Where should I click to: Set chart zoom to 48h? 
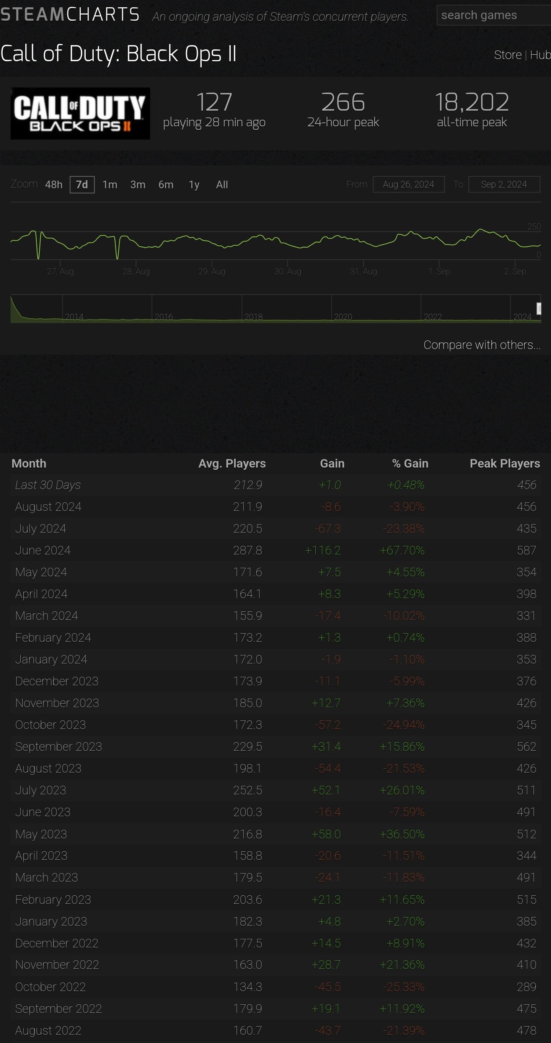54,185
